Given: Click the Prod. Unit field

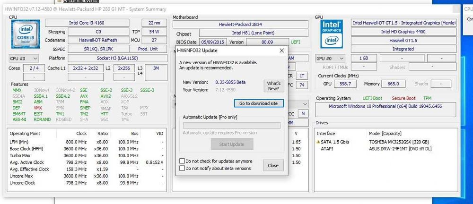Looking at the screenshot, I should pyautogui.click(x=148, y=49).
